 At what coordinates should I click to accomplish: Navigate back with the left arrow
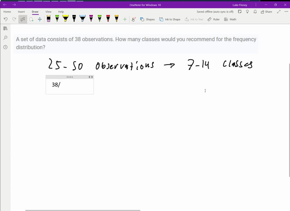[x=5, y=5]
